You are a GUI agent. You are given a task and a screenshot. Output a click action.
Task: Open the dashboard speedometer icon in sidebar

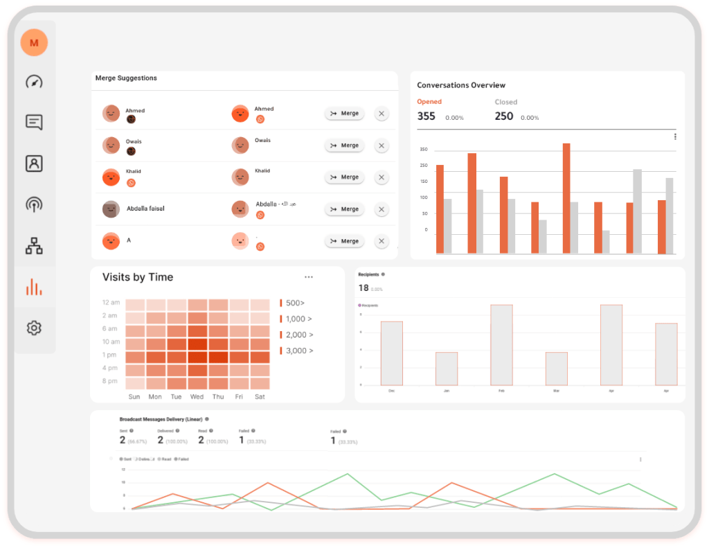34,82
